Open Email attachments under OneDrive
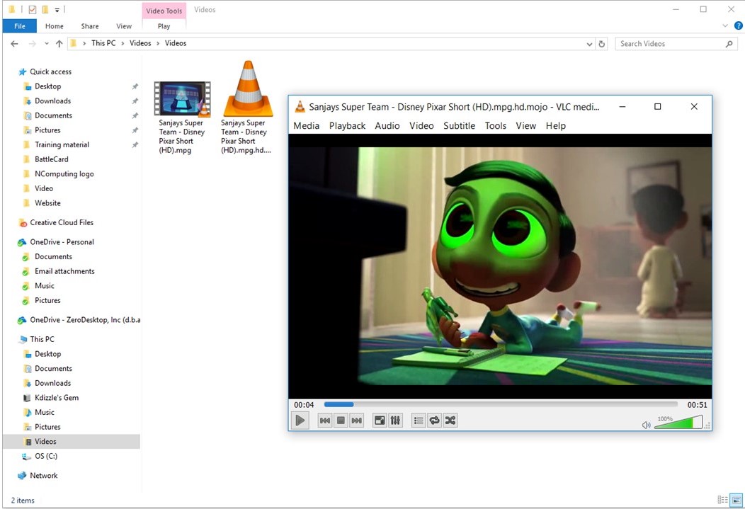The height and width of the screenshot is (509, 745). coord(64,271)
